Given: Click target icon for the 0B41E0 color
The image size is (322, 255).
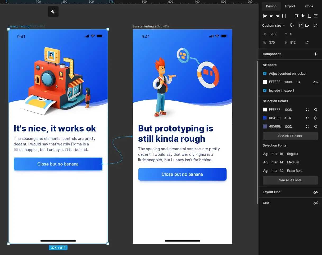Looking at the screenshot, I should [x=316, y=118].
